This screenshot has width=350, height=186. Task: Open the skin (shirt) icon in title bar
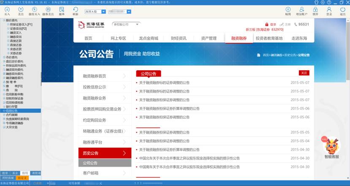click(x=316, y=2)
